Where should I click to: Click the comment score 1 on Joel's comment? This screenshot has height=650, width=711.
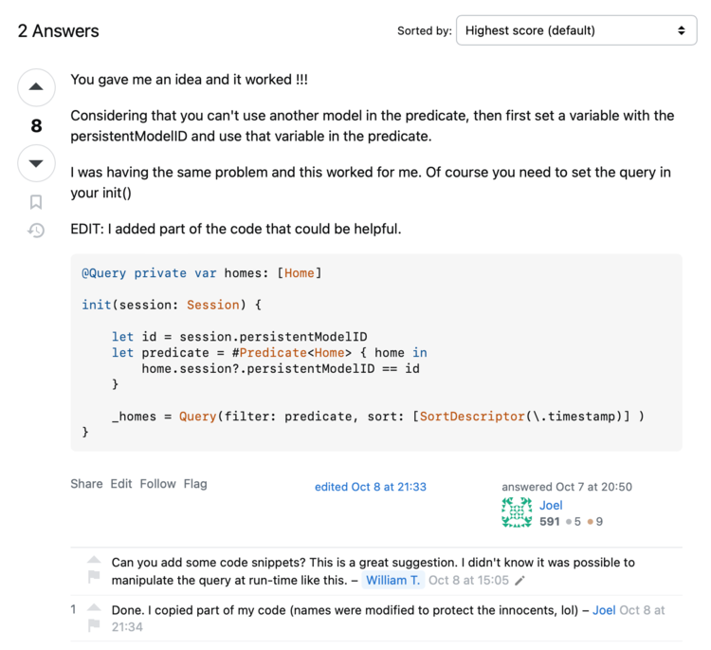73,609
